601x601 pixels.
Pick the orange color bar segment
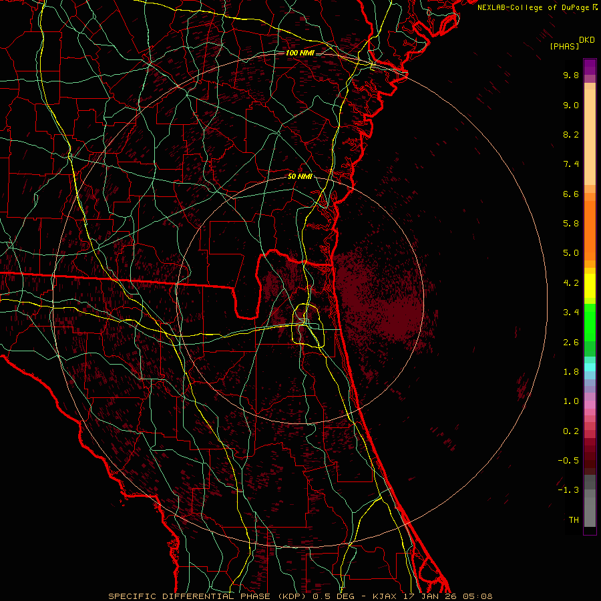[590, 230]
